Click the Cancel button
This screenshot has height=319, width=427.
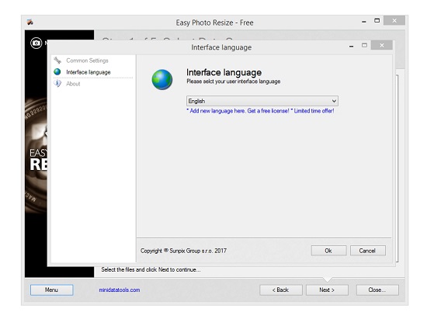[368, 251]
